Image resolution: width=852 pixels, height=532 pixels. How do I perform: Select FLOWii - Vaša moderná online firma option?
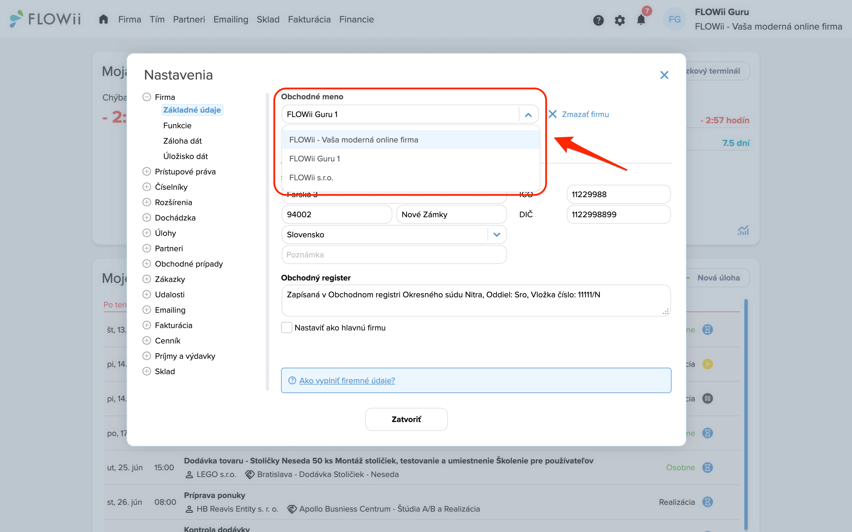[x=411, y=140]
